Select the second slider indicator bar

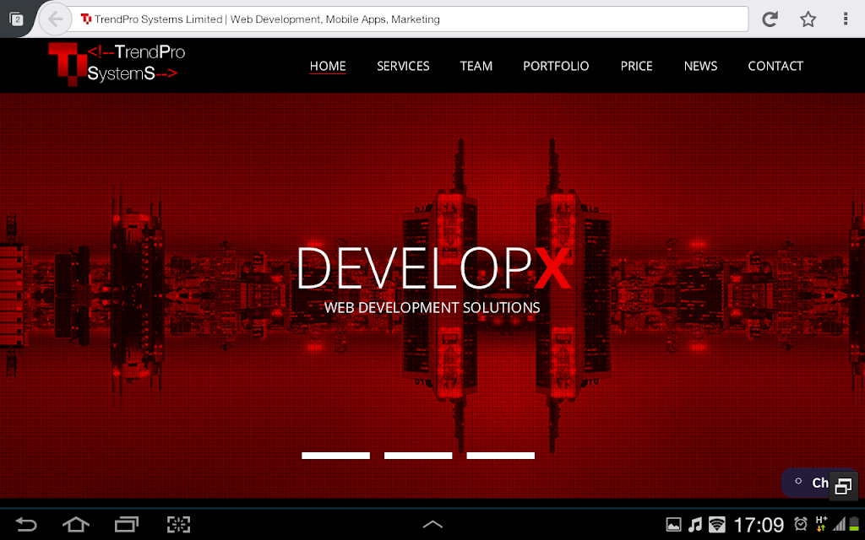(418, 456)
